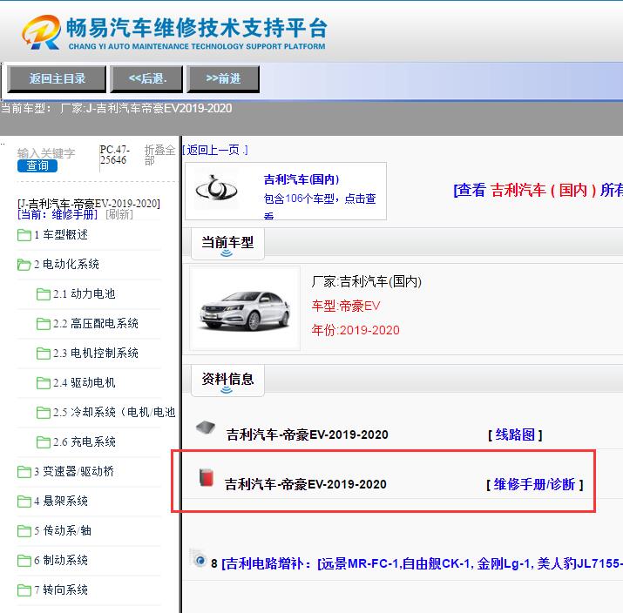This screenshot has height=613, width=623.
Task: Click folder icon of 1 车型概述
Action: (x=24, y=235)
